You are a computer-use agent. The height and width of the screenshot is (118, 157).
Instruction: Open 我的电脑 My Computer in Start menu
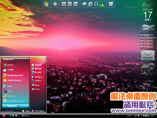pos(37,69)
